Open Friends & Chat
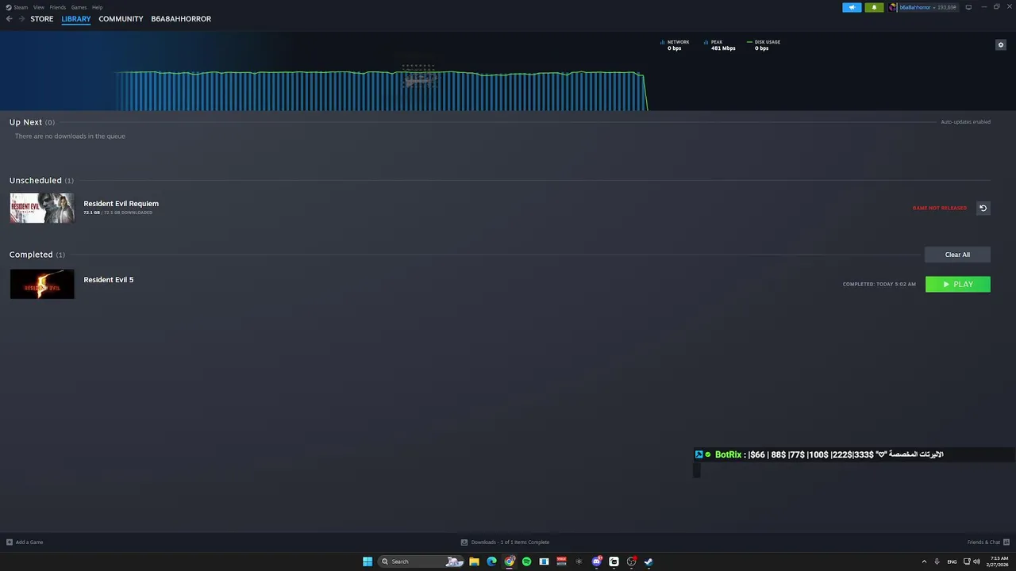The height and width of the screenshot is (571, 1016). [x=987, y=542]
